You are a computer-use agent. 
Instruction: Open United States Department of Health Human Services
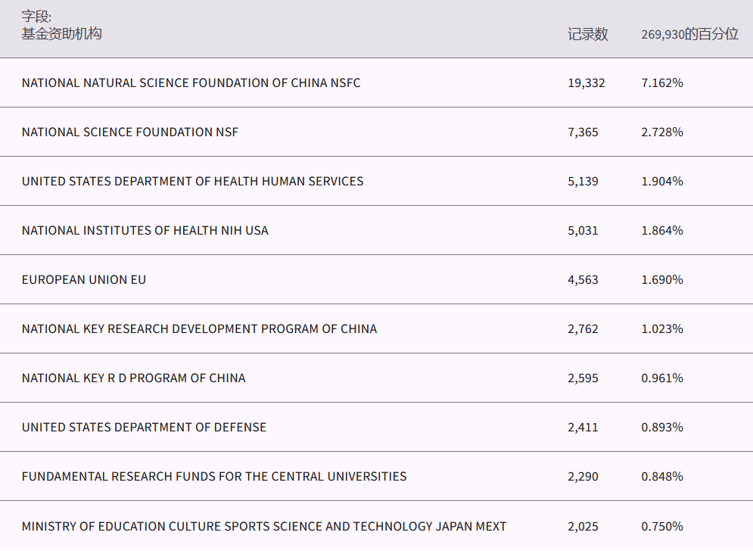click(192, 181)
